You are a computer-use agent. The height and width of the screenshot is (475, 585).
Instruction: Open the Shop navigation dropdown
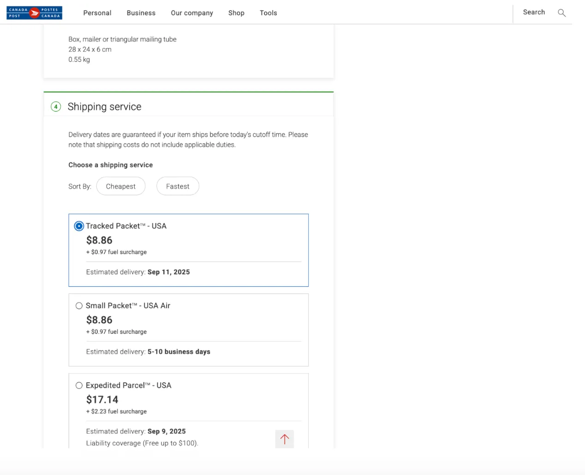(x=236, y=13)
